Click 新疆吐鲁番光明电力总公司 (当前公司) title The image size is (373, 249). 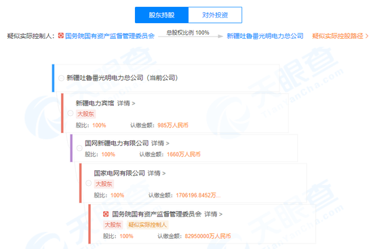[x=122, y=78]
